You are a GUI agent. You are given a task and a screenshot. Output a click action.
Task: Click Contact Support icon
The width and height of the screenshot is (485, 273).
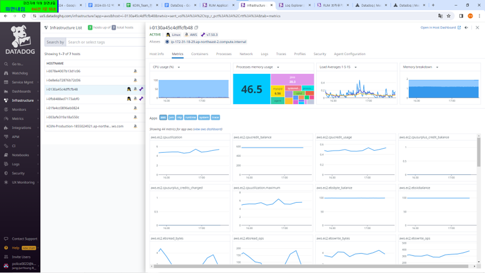(6, 238)
